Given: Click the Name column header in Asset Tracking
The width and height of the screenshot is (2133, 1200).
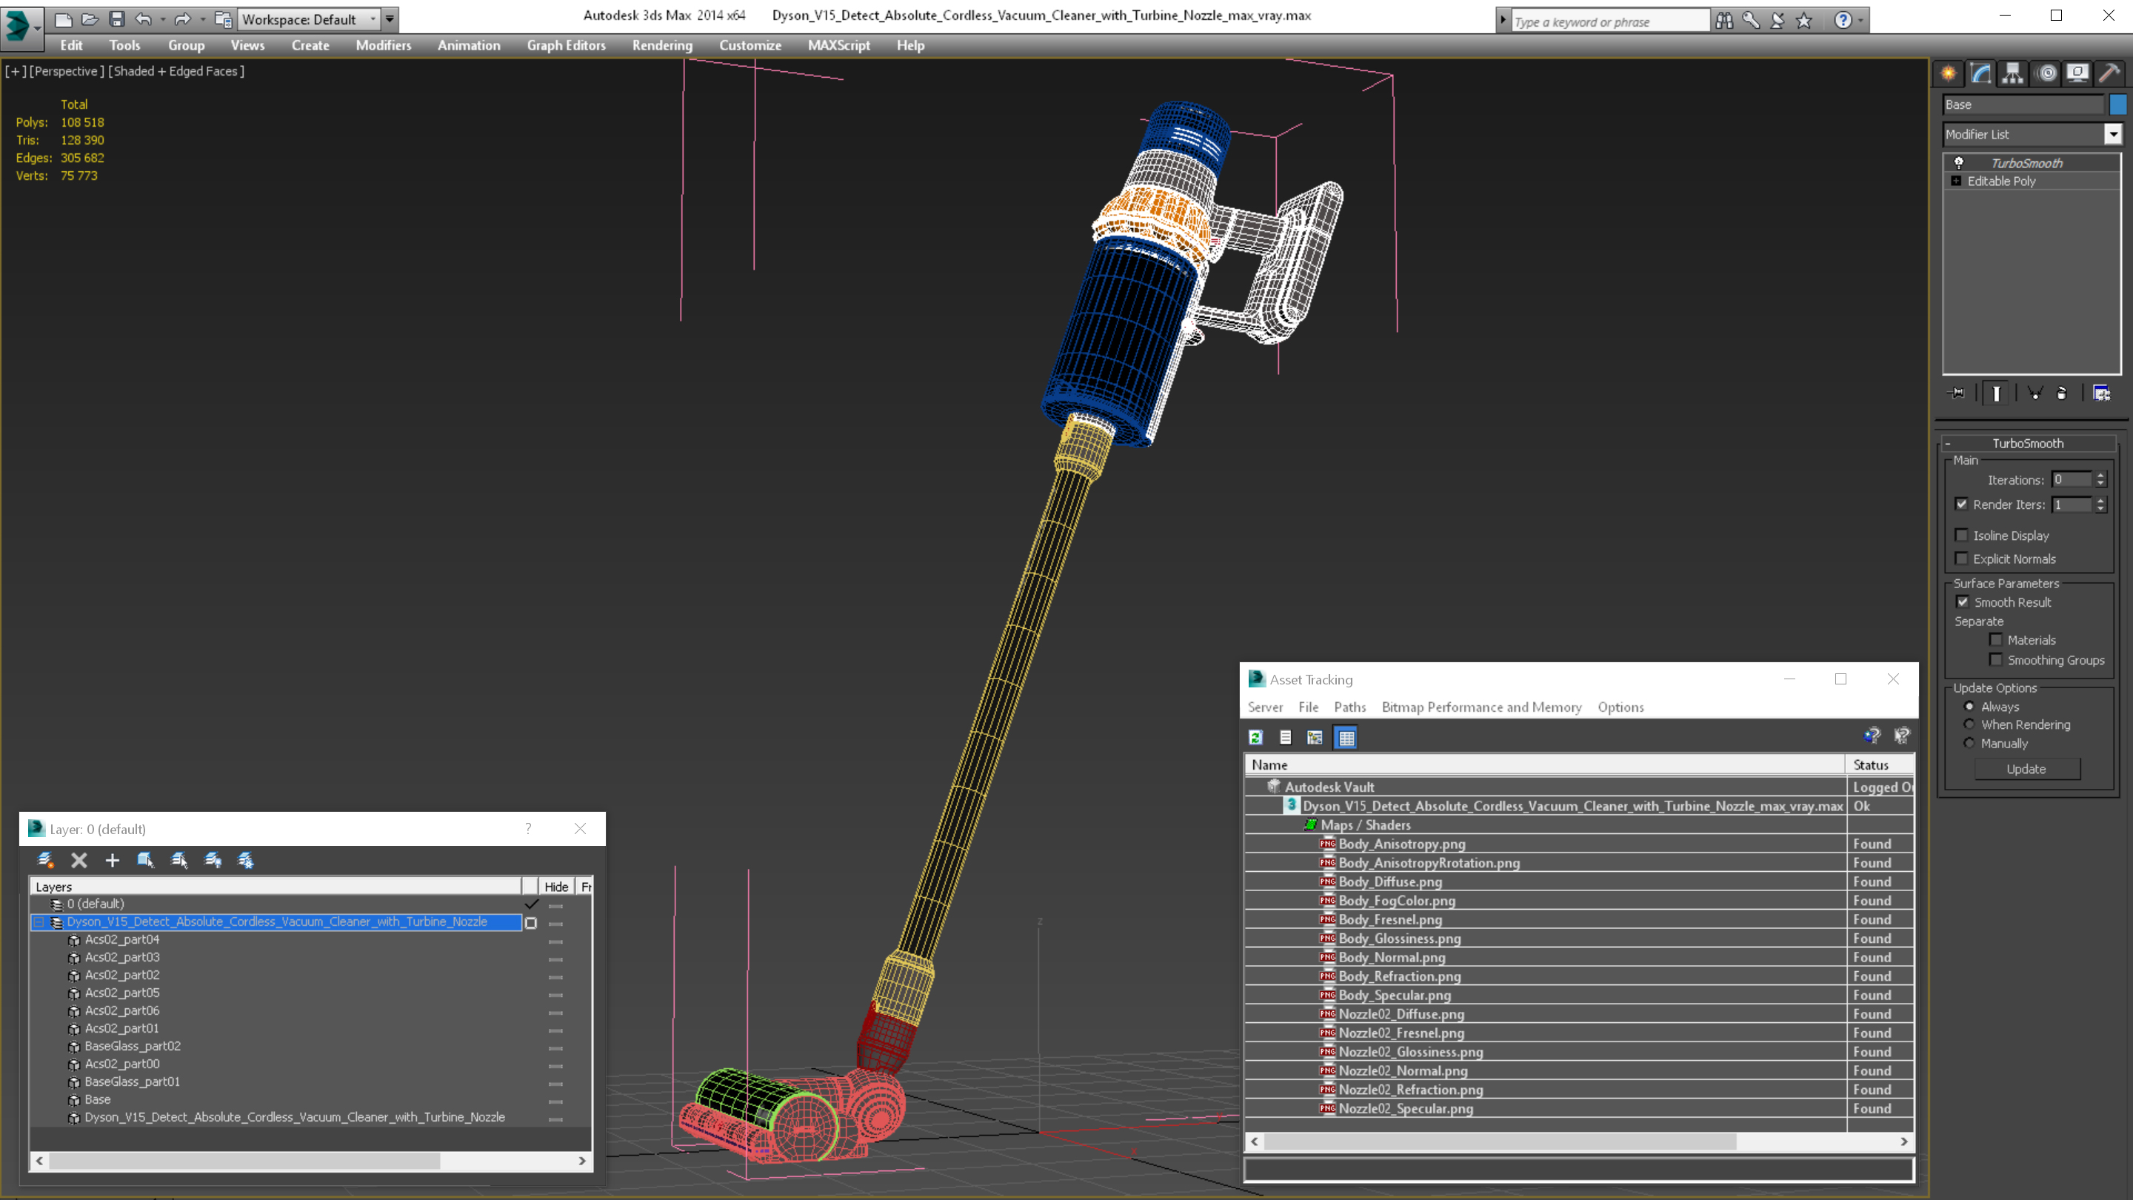Looking at the screenshot, I should (x=1545, y=764).
